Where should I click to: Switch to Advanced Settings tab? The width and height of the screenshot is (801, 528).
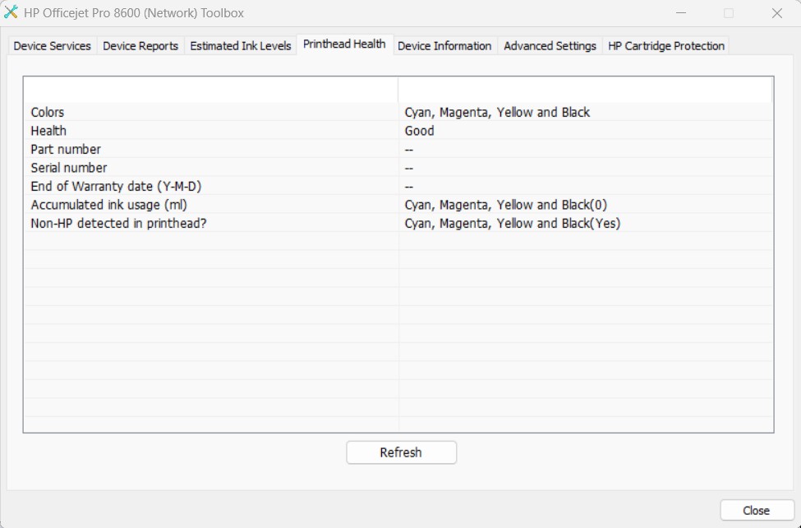[x=550, y=46]
